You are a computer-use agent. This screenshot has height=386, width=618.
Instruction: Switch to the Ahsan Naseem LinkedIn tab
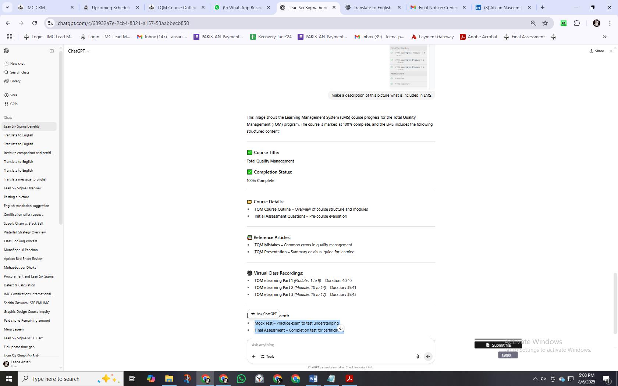coord(502,7)
